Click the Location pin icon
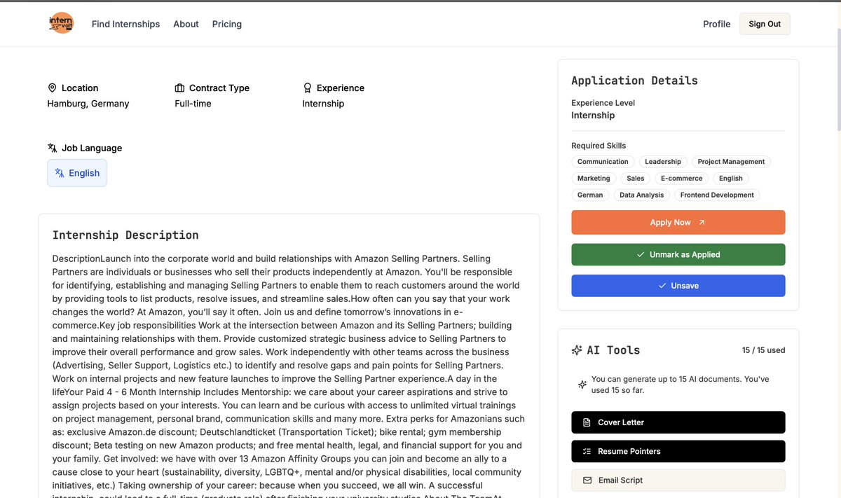841x498 pixels. coord(52,88)
